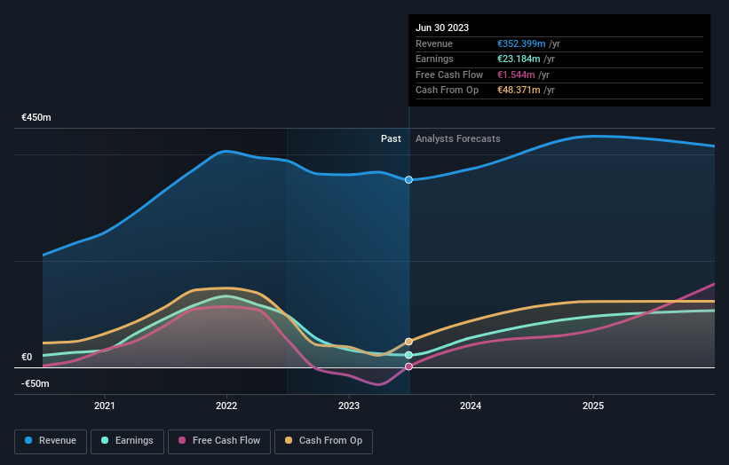Toggle the Earnings legend button
This screenshot has height=465, width=729.
pos(127,441)
